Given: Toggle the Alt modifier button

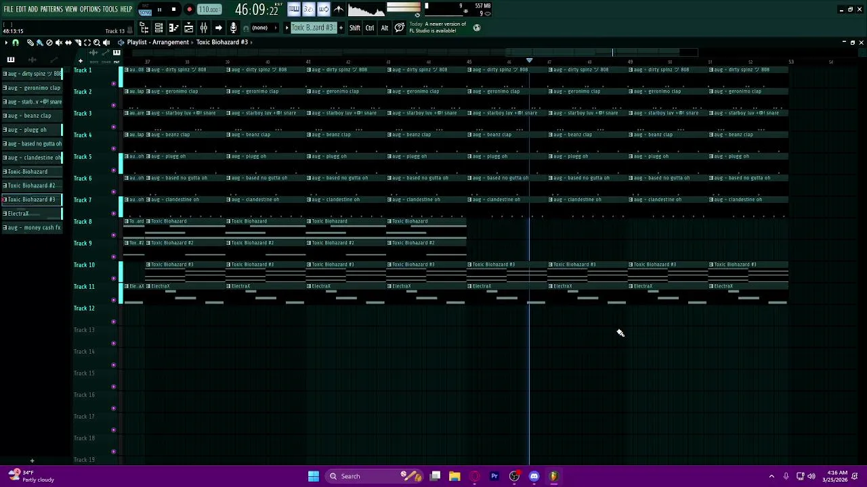Looking at the screenshot, I should point(385,28).
